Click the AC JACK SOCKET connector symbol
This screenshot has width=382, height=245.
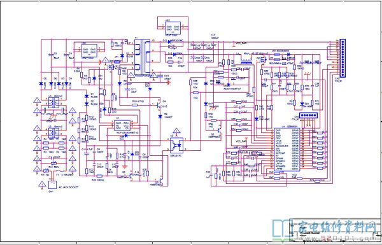(52, 185)
